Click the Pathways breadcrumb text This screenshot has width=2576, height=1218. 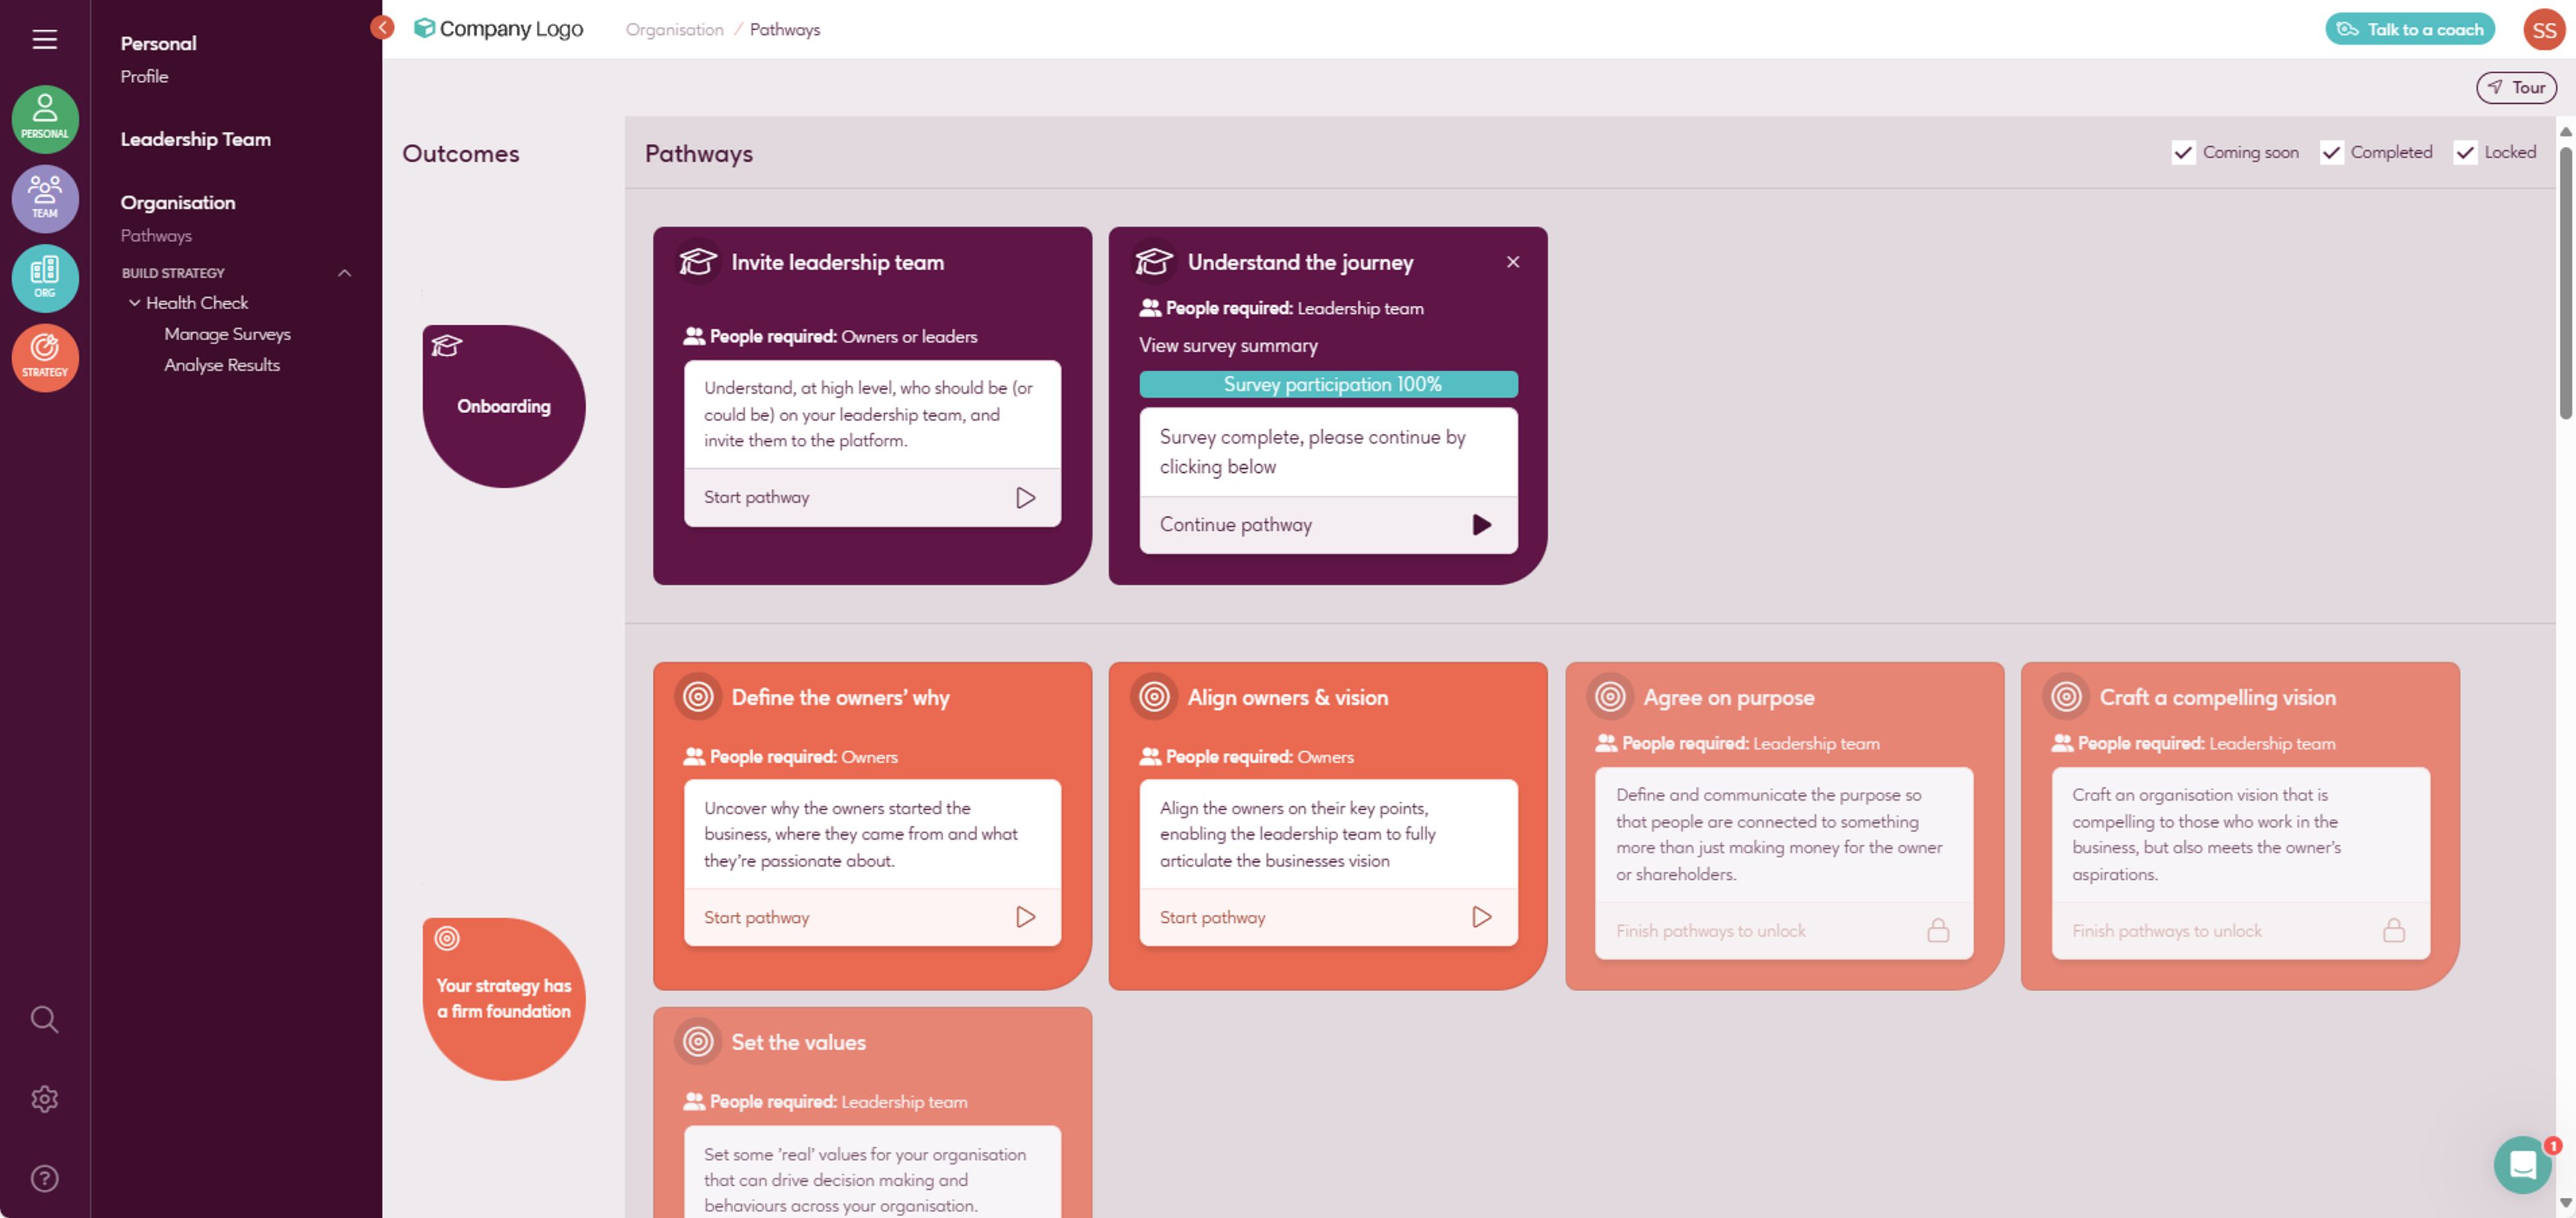pos(785,30)
